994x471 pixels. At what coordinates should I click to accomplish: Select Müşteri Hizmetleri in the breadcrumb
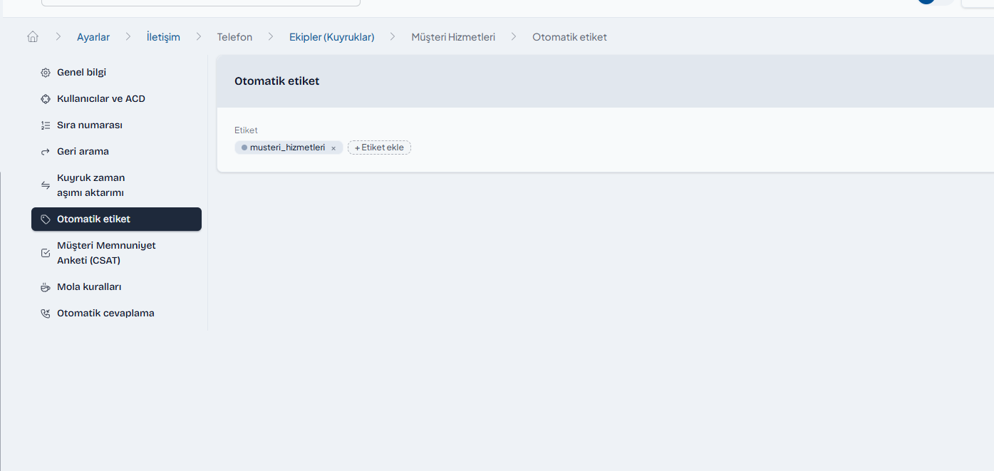(x=453, y=37)
